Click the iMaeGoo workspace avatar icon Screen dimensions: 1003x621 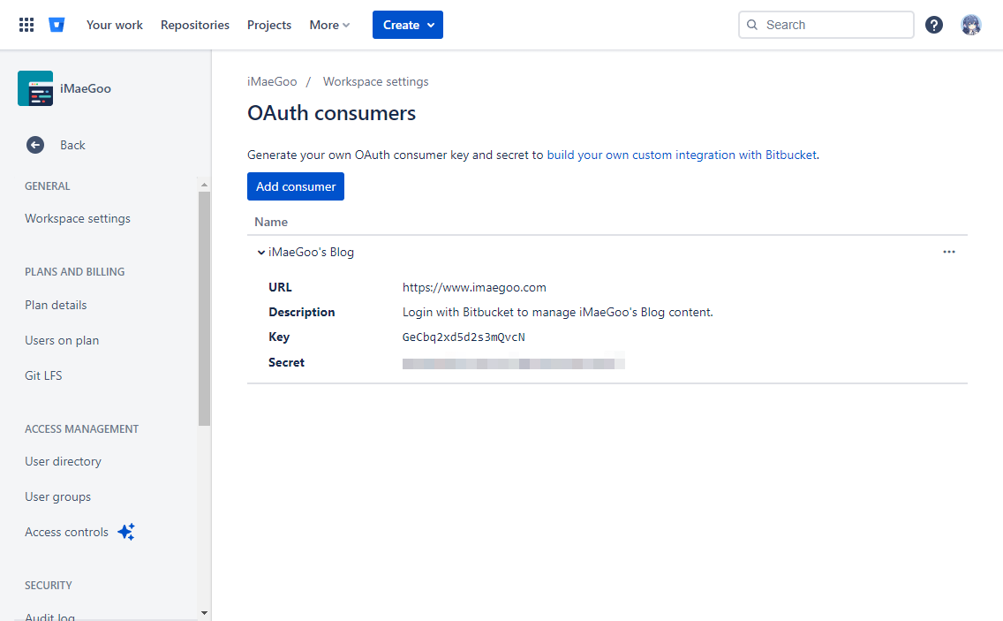point(35,88)
